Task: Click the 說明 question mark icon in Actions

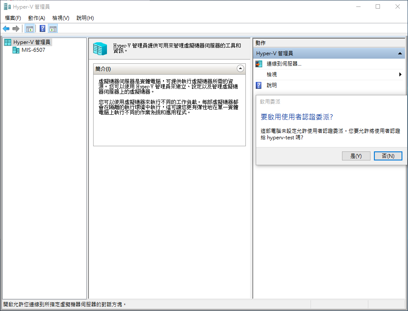Action: (x=259, y=85)
